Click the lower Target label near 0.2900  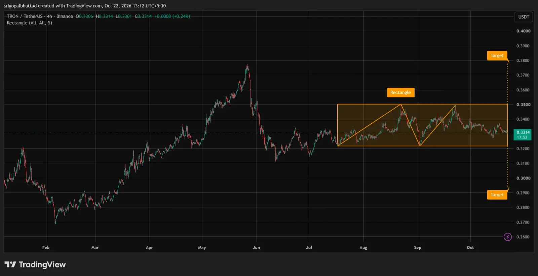[x=497, y=195]
